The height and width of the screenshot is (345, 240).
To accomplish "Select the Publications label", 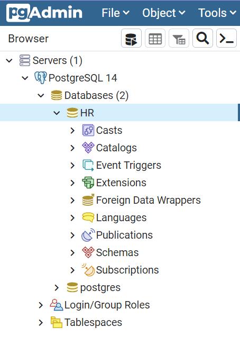I will [124, 235].
